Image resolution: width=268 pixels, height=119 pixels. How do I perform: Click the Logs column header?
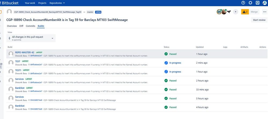(x=225, y=47)
